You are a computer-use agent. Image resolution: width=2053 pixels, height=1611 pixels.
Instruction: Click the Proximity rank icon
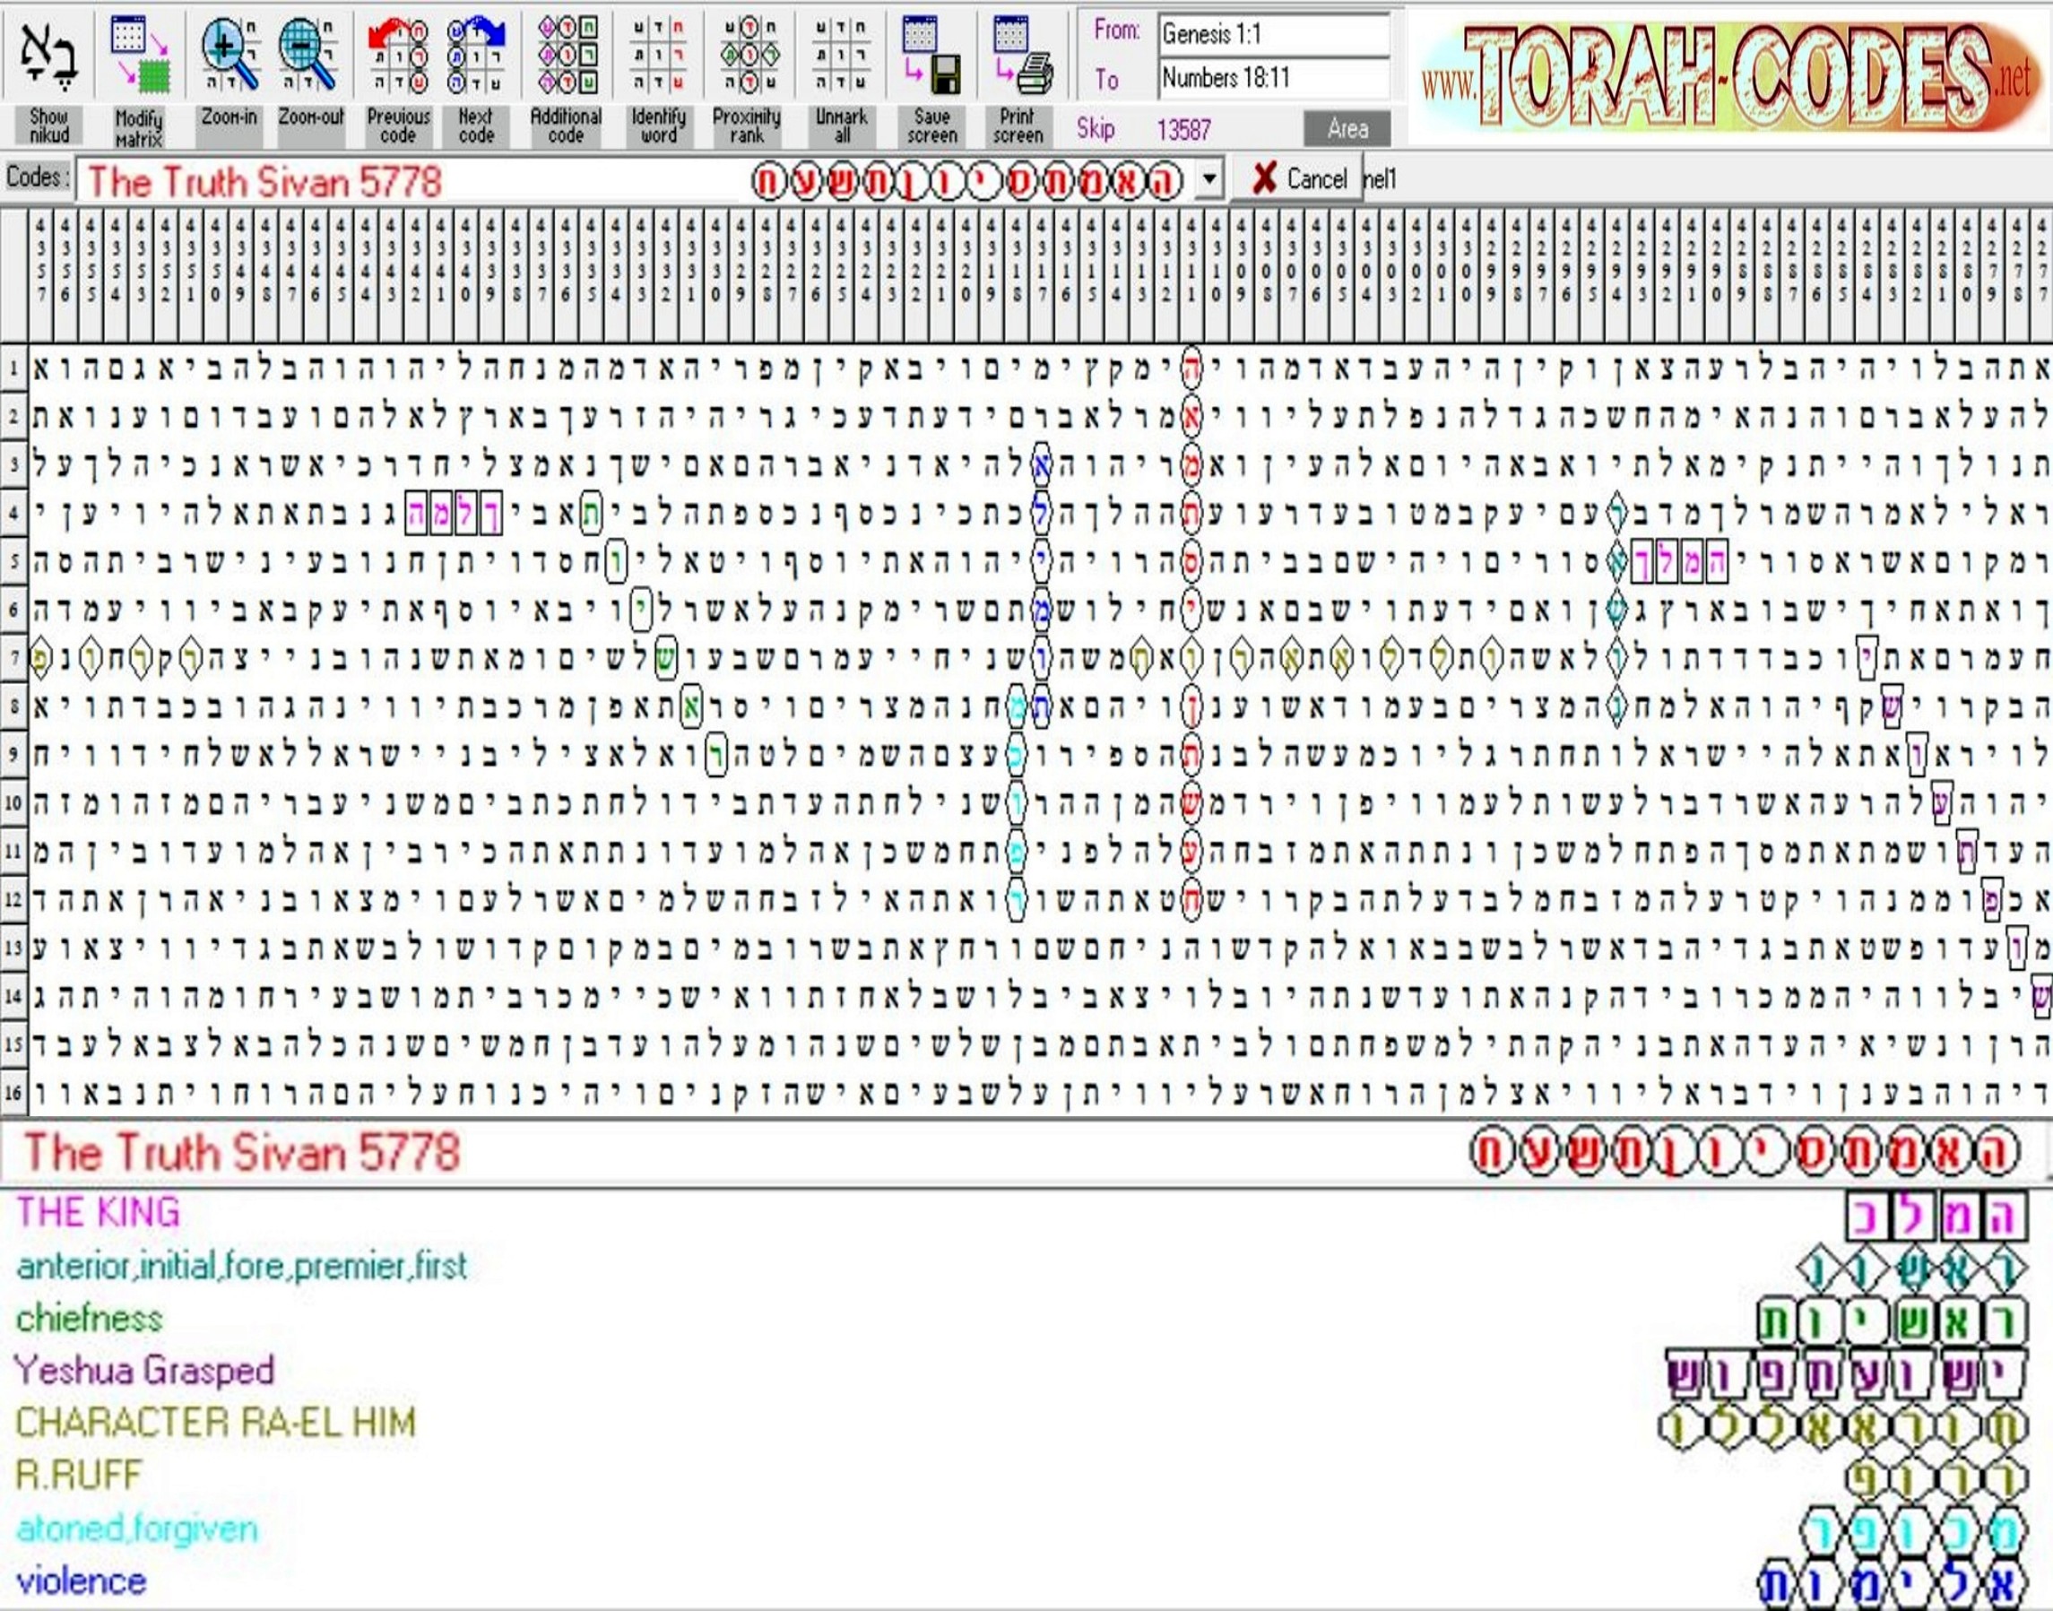click(746, 56)
